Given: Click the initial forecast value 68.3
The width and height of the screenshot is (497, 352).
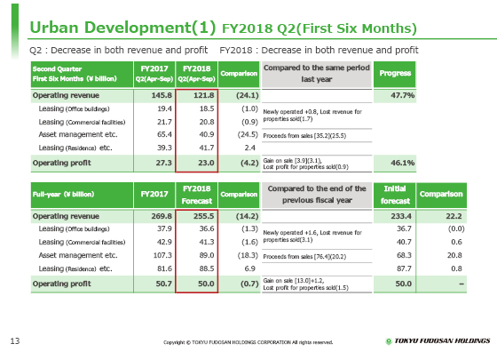Looking at the screenshot, I should pos(404,255).
